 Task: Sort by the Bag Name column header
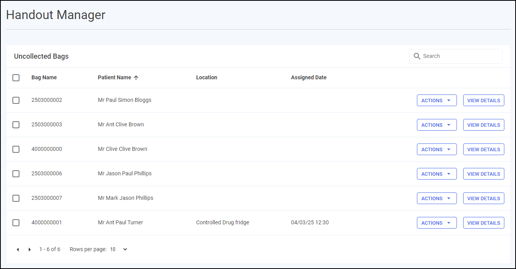tap(44, 77)
